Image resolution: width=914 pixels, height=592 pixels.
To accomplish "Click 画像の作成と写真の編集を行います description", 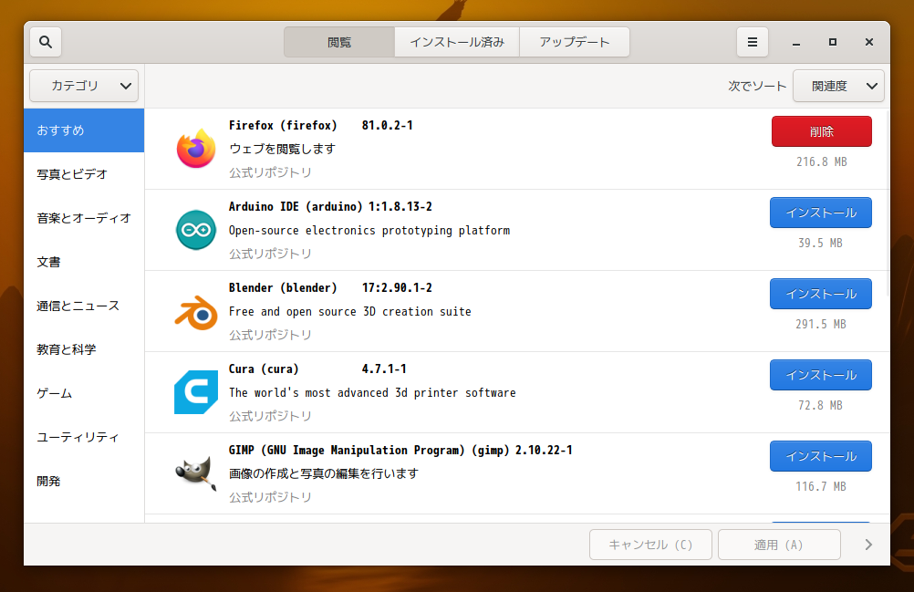I will (x=324, y=473).
